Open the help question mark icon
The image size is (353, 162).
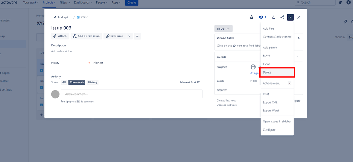click(x=348, y=2)
